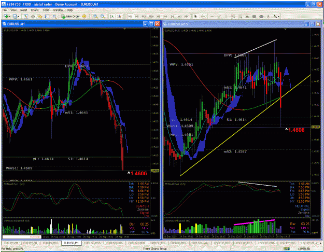Open the Help menu
Image resolution: width=324 pixels, height=252 pixels.
[69, 10]
